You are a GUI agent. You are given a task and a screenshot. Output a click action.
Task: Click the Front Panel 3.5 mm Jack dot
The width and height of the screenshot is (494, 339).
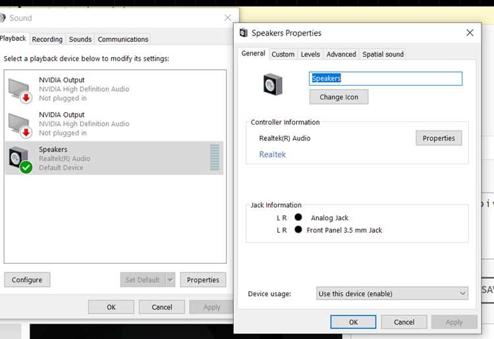click(298, 230)
